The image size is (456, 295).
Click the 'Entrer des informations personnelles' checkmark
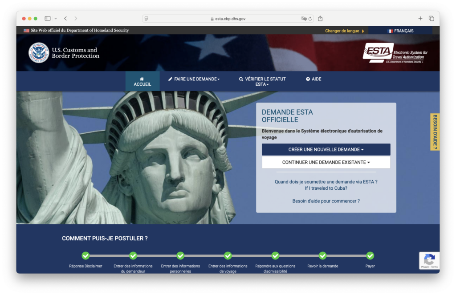(x=180, y=255)
